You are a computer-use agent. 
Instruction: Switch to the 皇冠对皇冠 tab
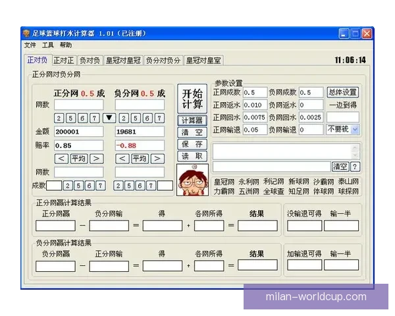pos(123,61)
